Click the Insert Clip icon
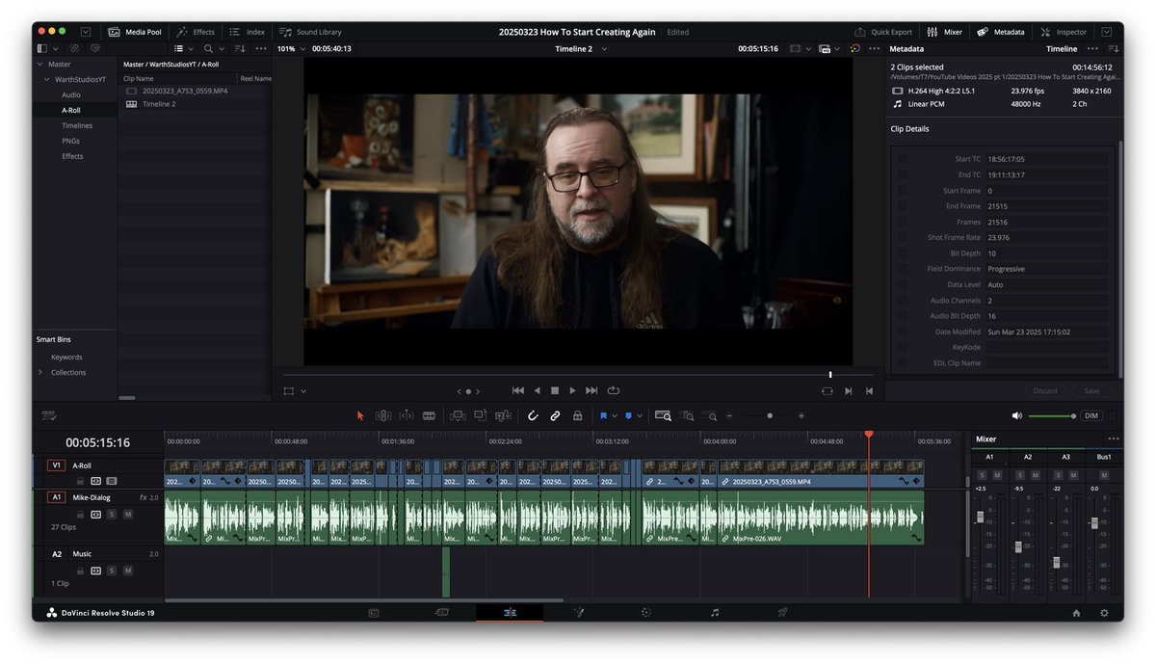 click(458, 415)
